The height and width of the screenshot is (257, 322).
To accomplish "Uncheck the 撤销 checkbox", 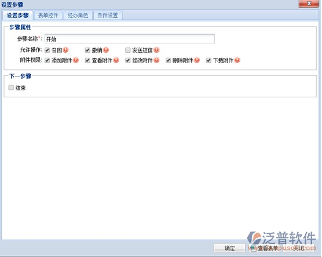I will pos(87,50).
